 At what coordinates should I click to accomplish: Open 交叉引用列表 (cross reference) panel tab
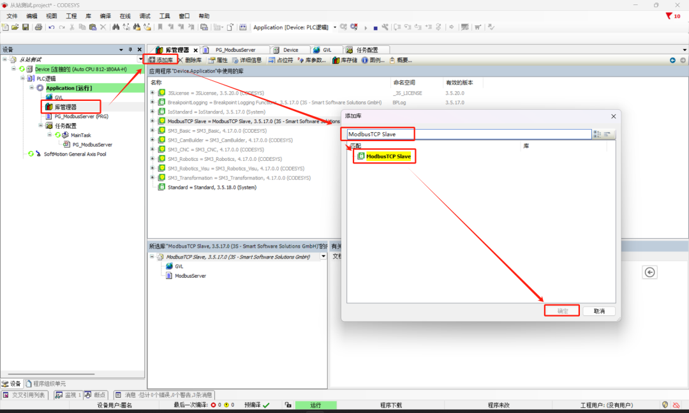click(x=25, y=395)
